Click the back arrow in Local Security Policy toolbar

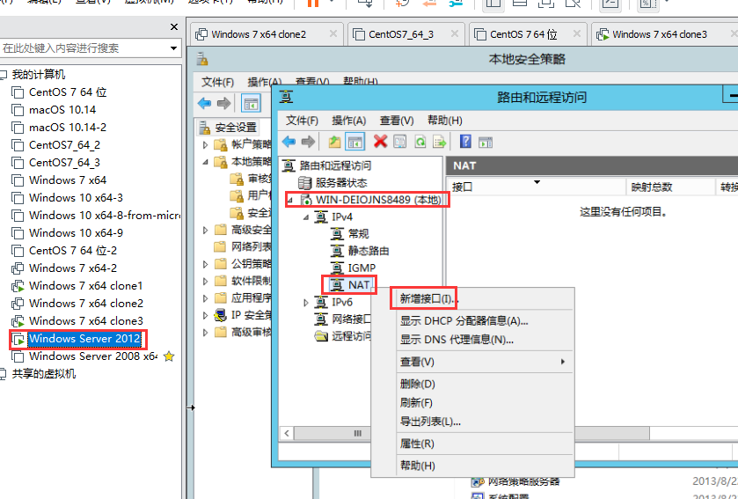click(205, 103)
